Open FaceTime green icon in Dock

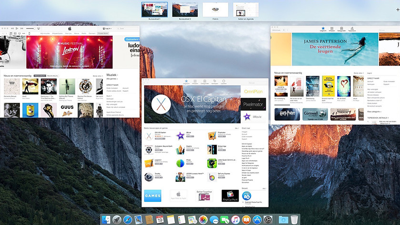[x=224, y=220]
